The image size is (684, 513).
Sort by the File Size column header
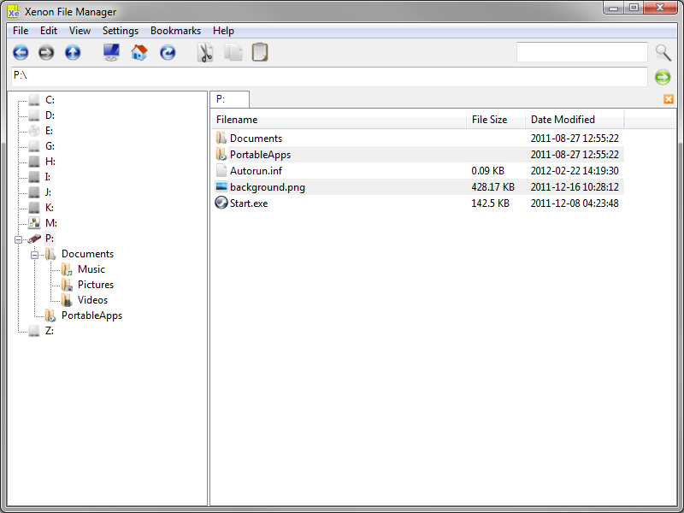tap(489, 120)
